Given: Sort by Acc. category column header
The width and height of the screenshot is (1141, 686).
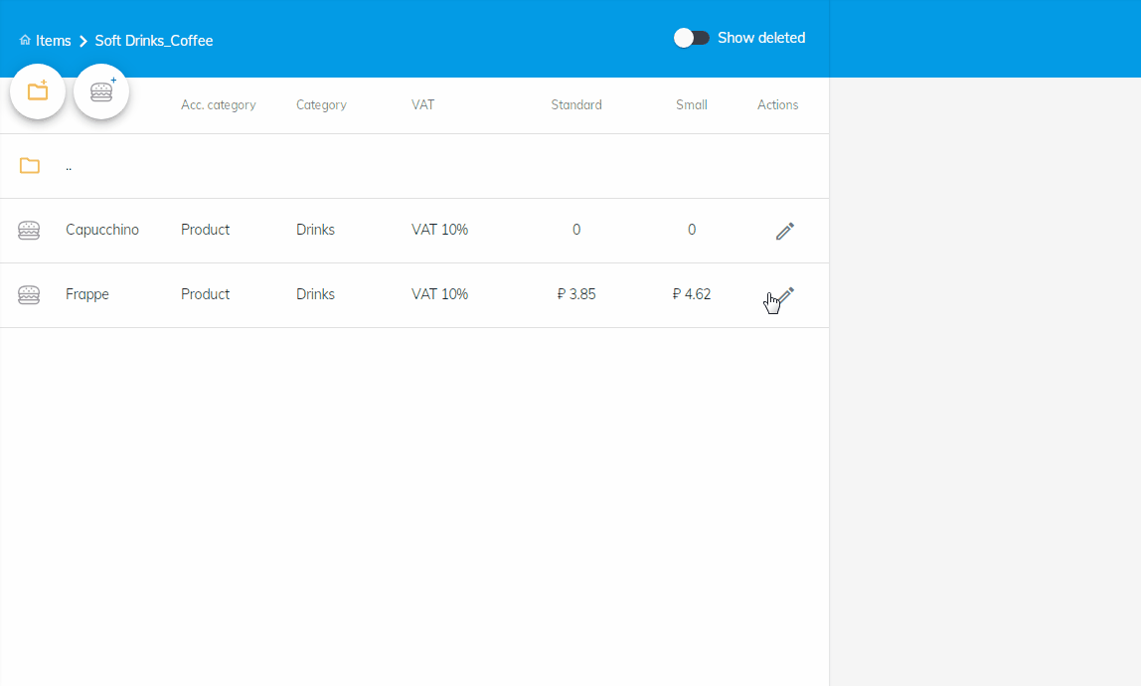Looking at the screenshot, I should [x=218, y=105].
